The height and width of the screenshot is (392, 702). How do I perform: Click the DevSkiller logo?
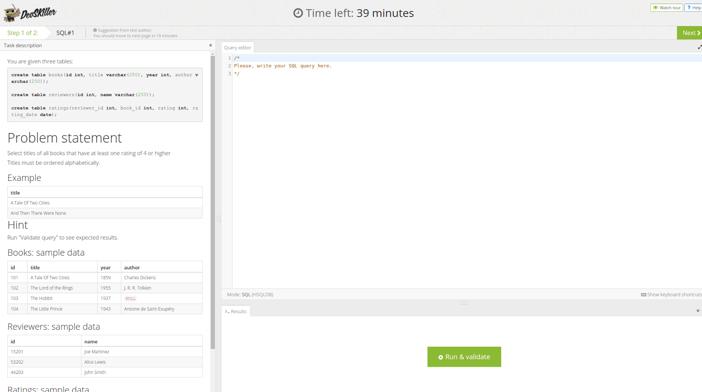click(30, 13)
